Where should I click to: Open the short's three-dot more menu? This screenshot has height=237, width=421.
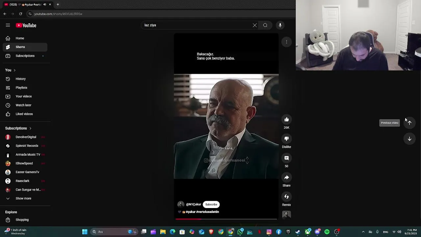286,42
